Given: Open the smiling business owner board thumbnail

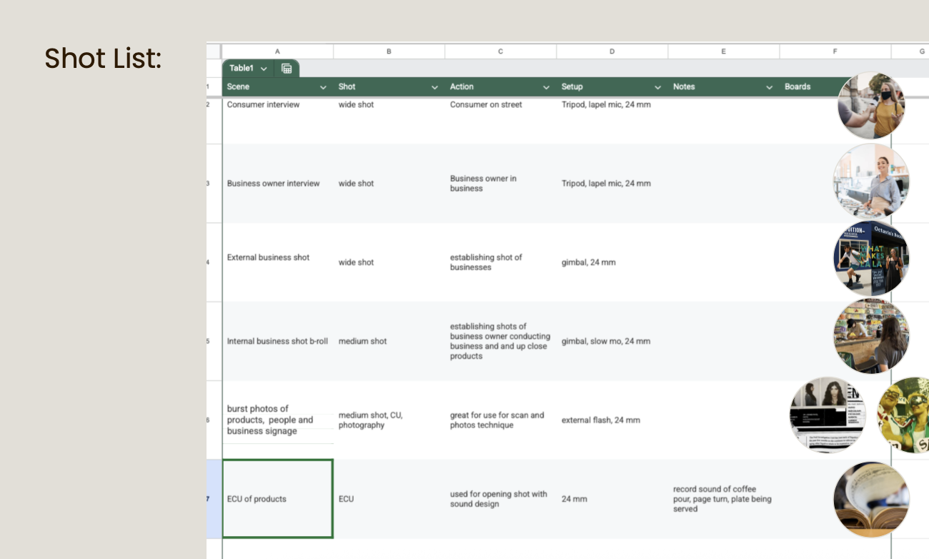Looking at the screenshot, I should [x=871, y=181].
